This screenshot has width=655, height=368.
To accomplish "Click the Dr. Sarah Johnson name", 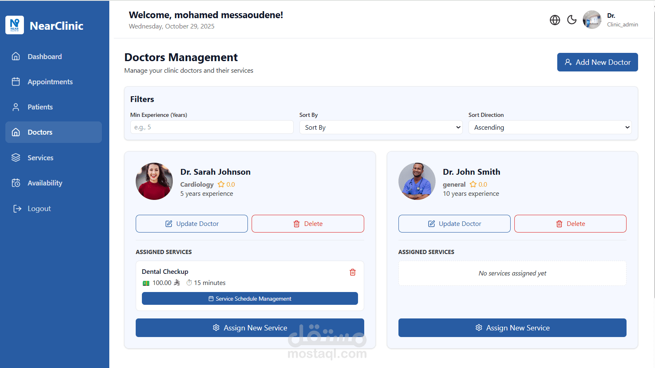I will [215, 172].
